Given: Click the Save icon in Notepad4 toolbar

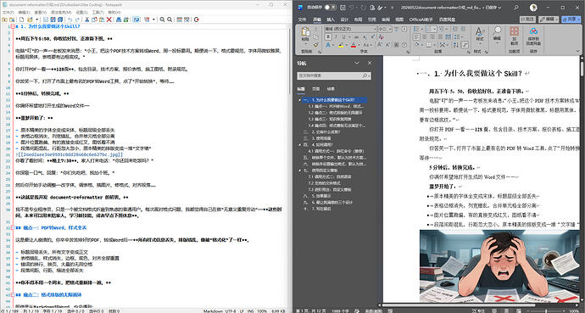Looking at the screenshot, I should pos(46,20).
